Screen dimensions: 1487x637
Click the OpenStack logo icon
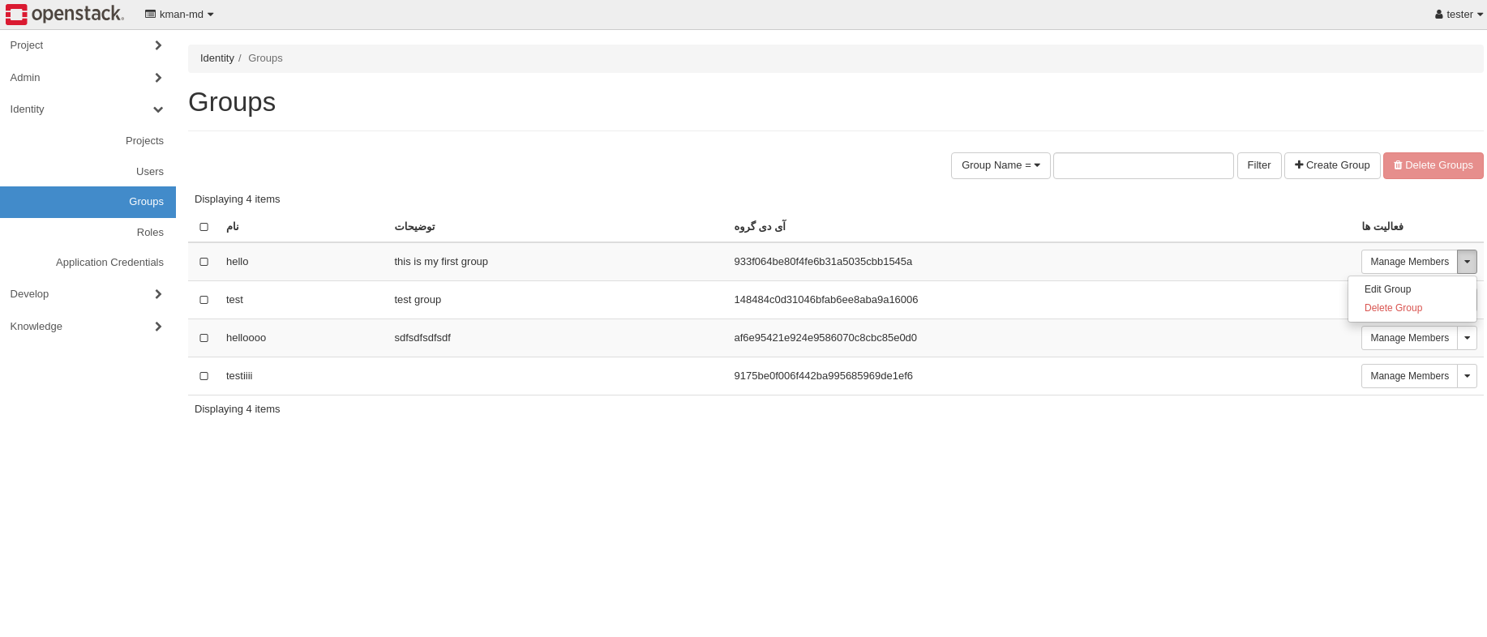pos(16,15)
